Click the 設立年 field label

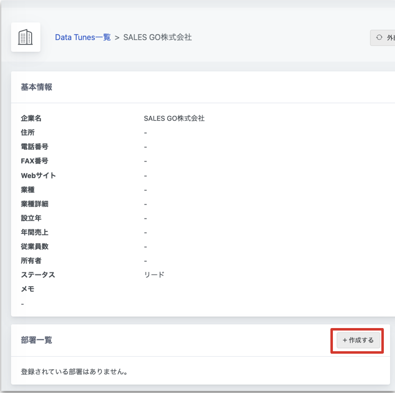[31, 218]
